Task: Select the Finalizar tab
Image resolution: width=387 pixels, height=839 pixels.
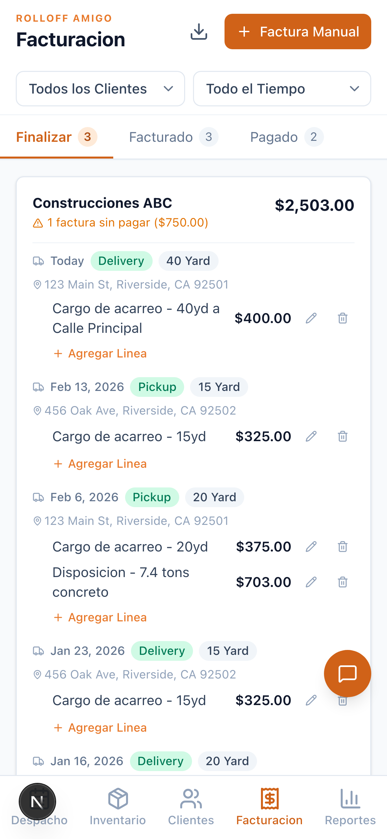Action: tap(56, 137)
